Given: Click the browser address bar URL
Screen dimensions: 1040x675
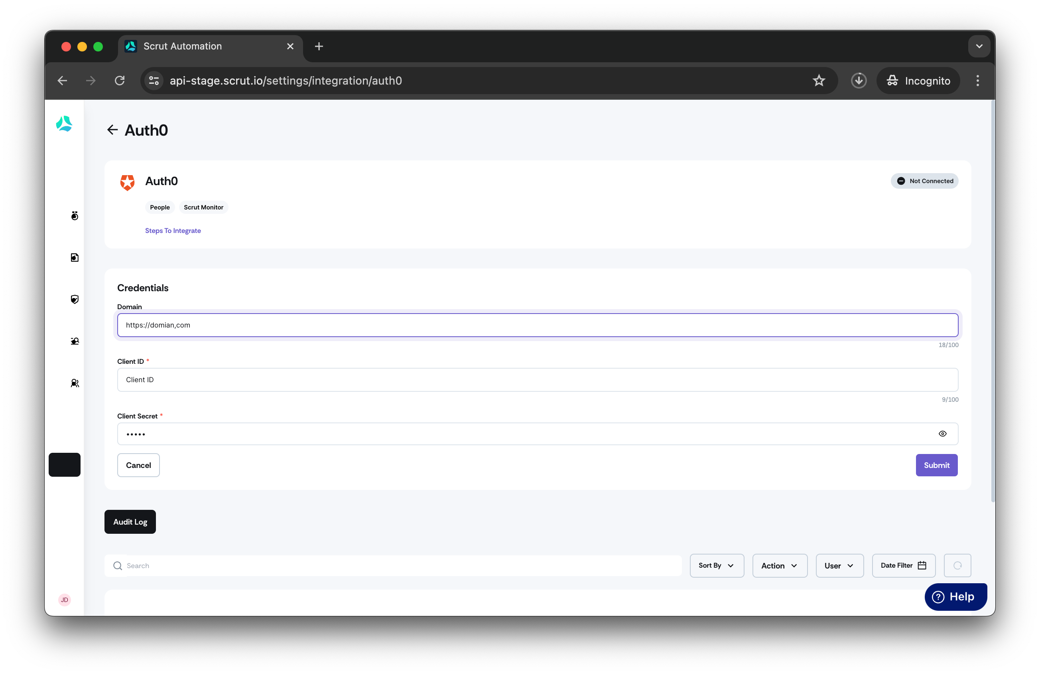Looking at the screenshot, I should click(x=286, y=81).
